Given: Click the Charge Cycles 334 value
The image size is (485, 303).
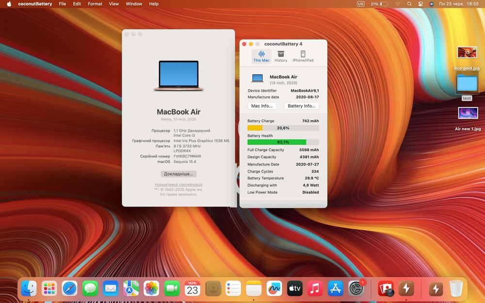Looking at the screenshot, I should [315, 171].
